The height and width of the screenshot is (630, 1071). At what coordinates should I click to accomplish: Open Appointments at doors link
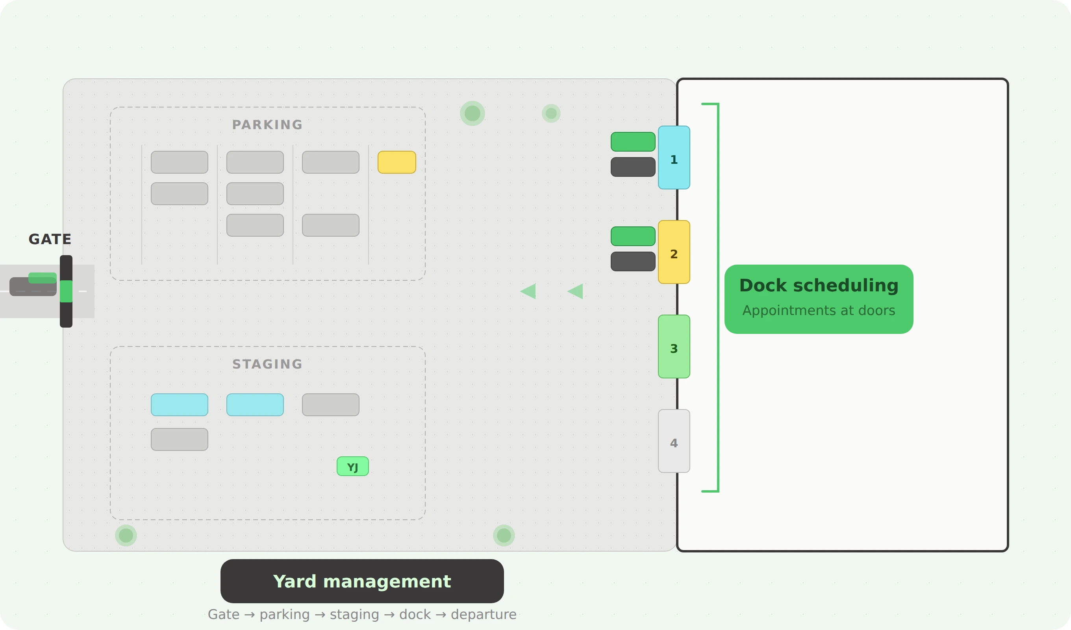(x=818, y=311)
